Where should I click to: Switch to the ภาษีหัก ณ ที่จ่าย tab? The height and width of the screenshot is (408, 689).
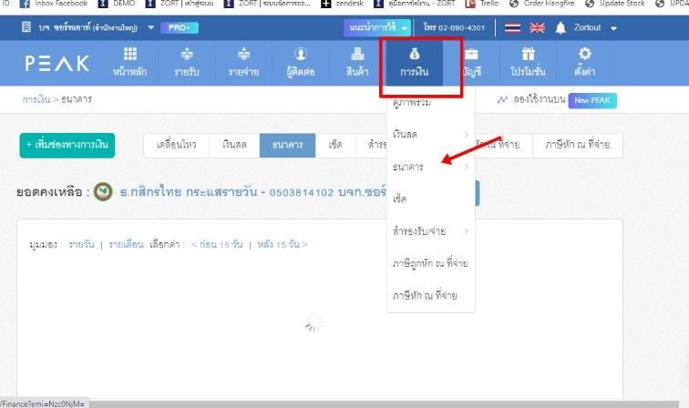point(578,145)
